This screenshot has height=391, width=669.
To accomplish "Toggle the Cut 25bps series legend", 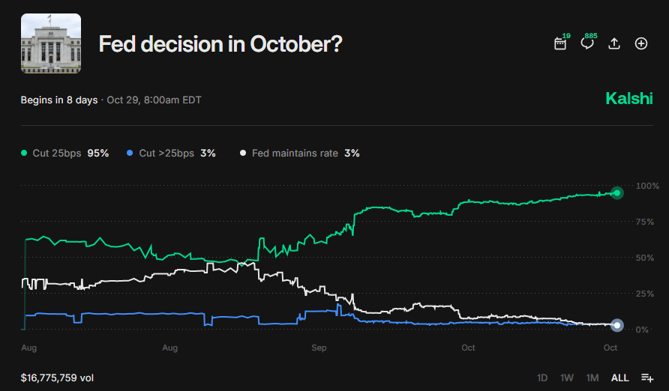I will point(65,153).
